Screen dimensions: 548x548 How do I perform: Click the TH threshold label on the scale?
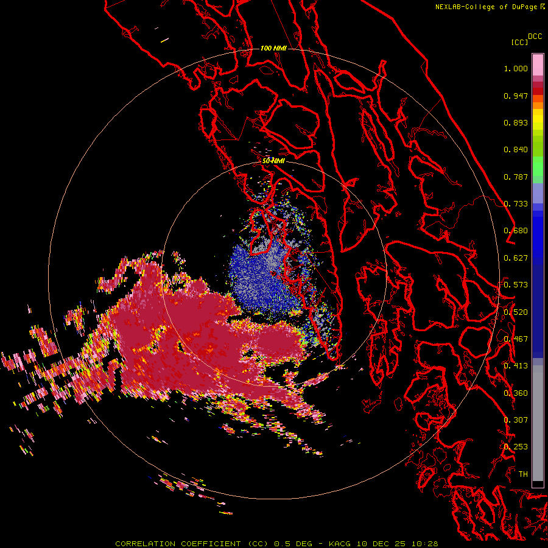coord(523,474)
